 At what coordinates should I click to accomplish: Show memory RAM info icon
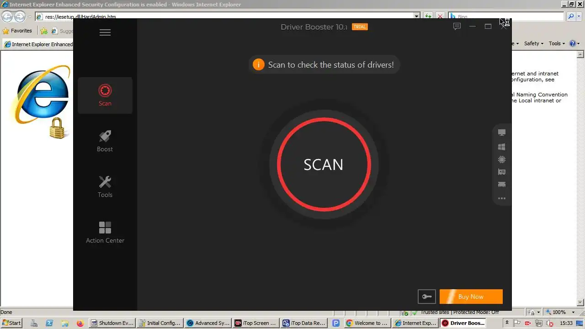502,185
